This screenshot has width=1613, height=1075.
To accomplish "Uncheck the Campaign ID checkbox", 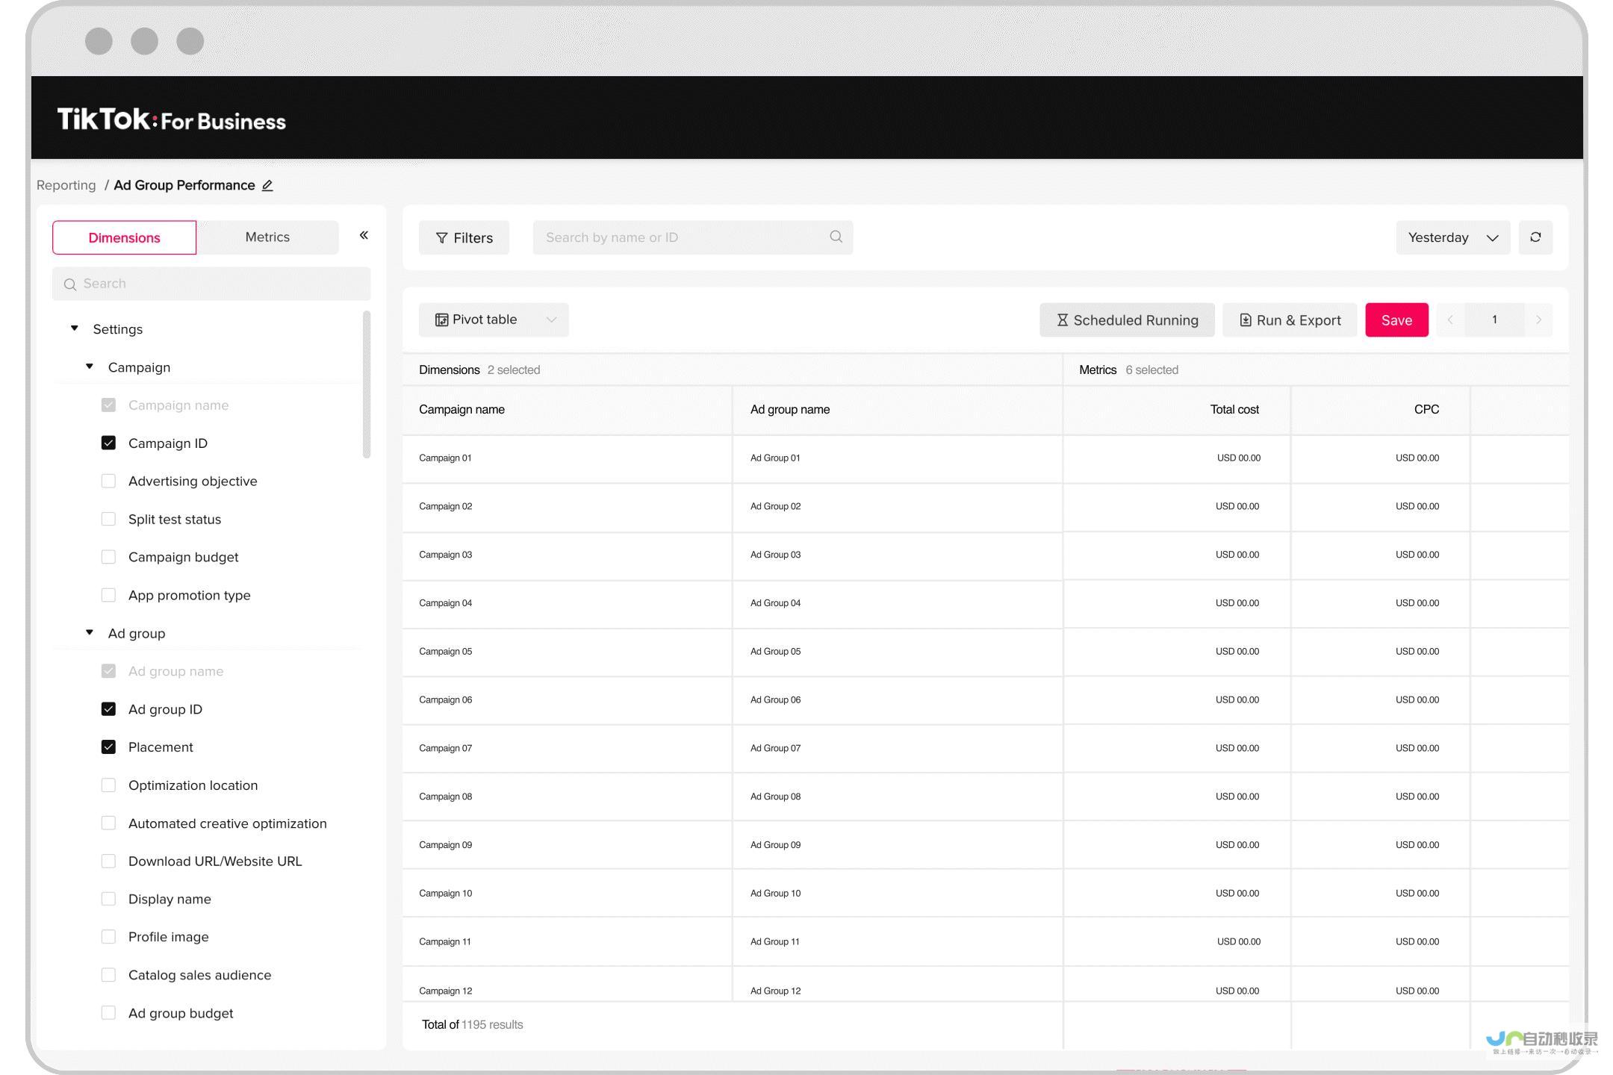I will tap(108, 443).
